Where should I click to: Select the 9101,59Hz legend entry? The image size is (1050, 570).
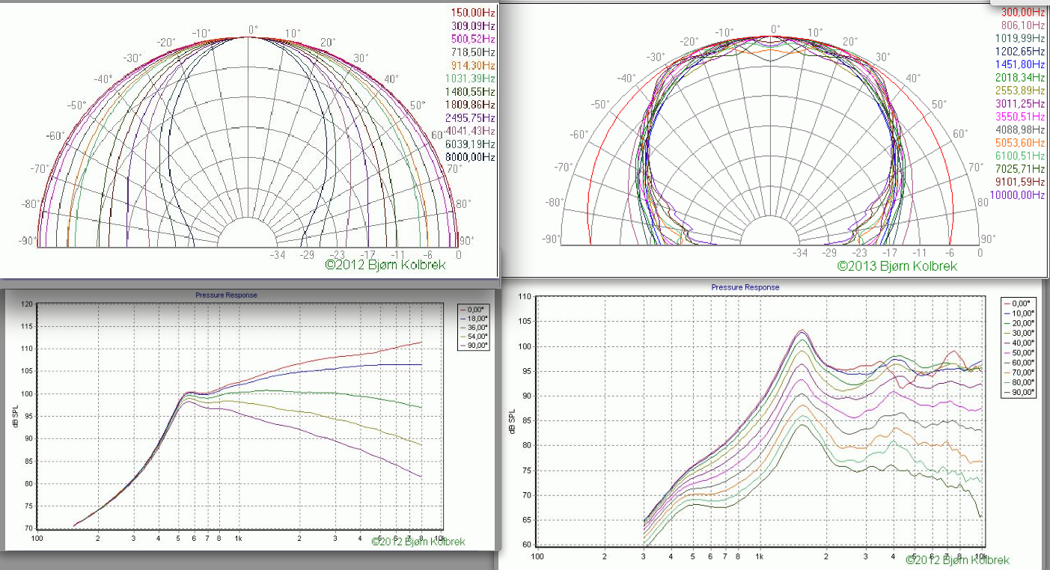point(1020,182)
